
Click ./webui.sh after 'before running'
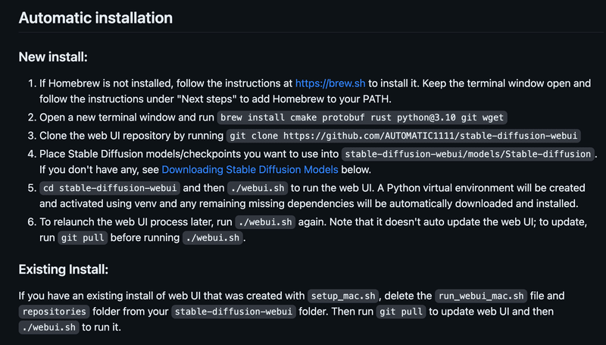click(x=213, y=238)
